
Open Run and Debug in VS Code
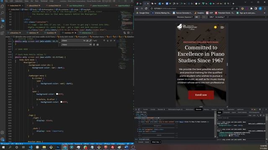(x=3, y=26)
